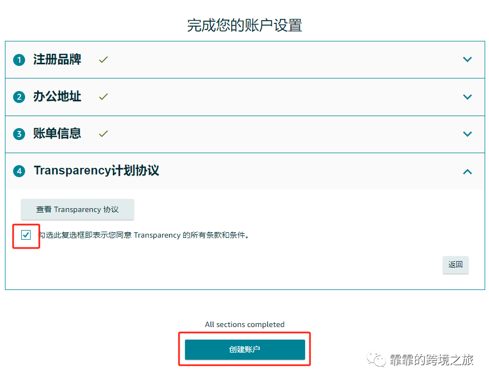The image size is (489, 381).
Task: Click the 返回 button
Action: tap(455, 265)
